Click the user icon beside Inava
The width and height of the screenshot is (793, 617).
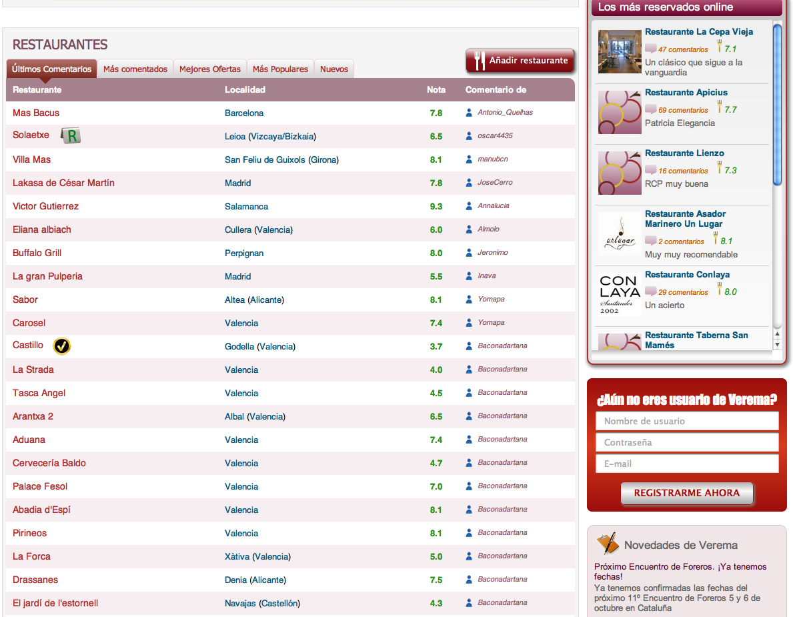click(x=469, y=275)
